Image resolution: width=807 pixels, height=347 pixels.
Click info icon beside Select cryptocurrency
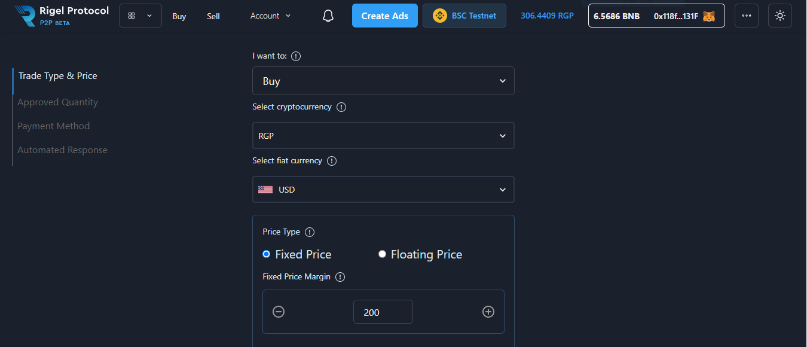pos(341,107)
